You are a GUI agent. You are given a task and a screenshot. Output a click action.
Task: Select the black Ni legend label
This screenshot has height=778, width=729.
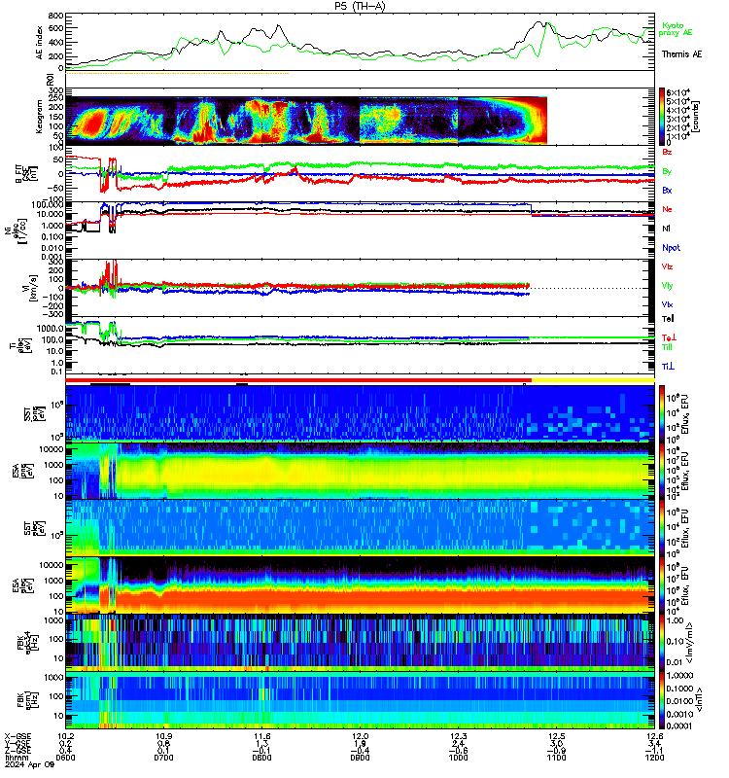666,229
